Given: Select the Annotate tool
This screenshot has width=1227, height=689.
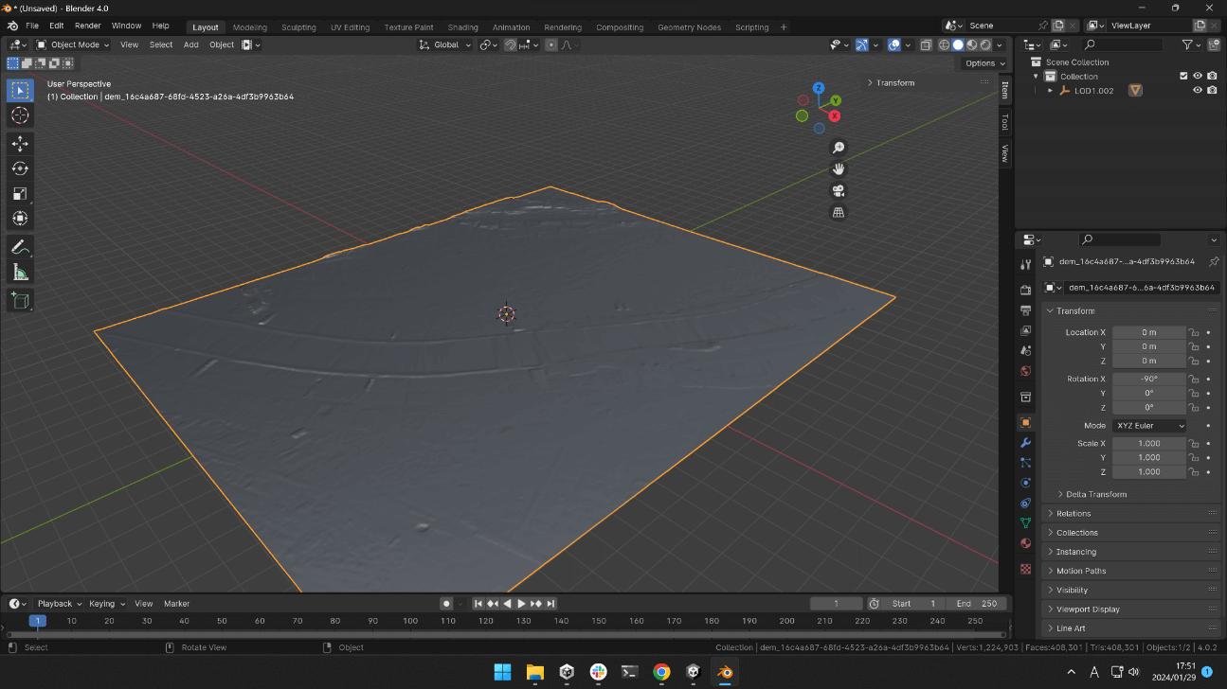Looking at the screenshot, I should (20, 247).
